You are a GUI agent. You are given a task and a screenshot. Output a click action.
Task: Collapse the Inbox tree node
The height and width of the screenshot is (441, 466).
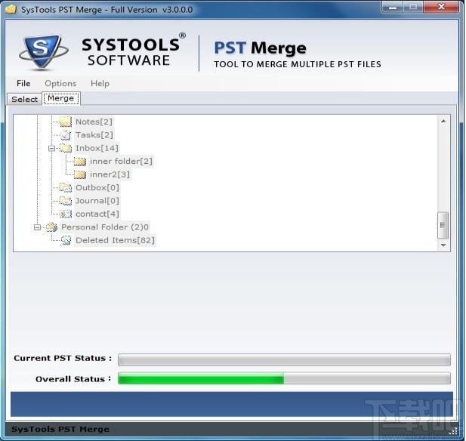pos(51,148)
